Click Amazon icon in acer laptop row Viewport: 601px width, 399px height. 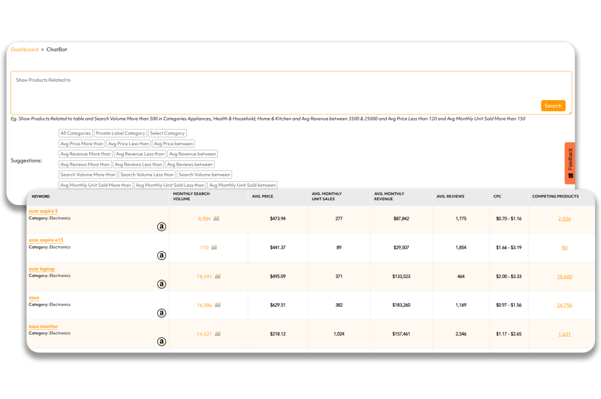tap(162, 284)
